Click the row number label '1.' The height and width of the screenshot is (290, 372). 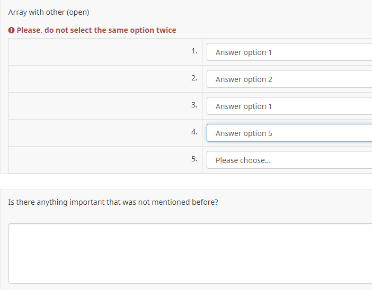(x=194, y=51)
